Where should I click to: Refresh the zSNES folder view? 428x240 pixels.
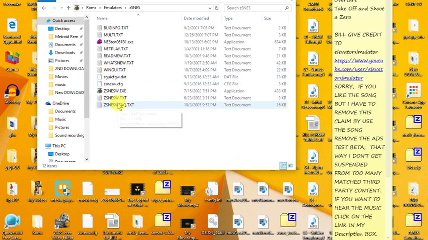point(217,8)
